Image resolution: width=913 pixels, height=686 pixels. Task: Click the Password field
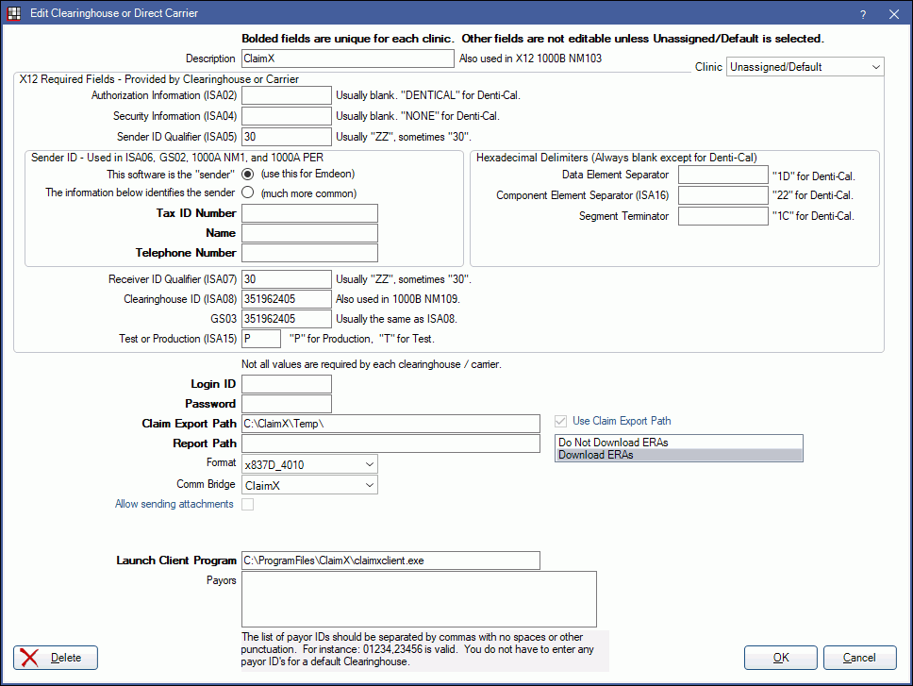point(287,404)
